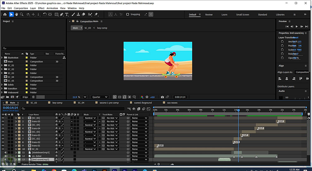Select the Zoom tool in toolbar
This screenshot has height=171, width=312.
click(22, 14)
